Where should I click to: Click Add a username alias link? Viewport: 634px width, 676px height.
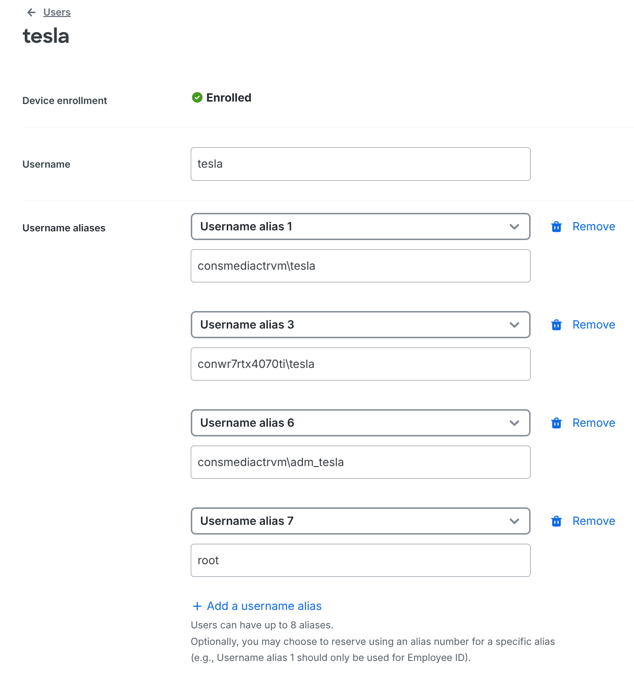click(264, 606)
